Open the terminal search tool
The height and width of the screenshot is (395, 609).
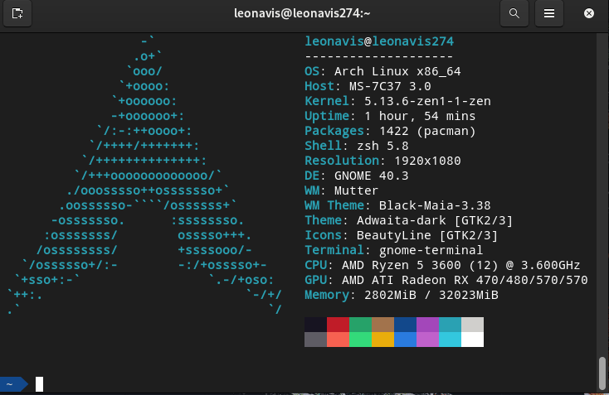(x=514, y=13)
